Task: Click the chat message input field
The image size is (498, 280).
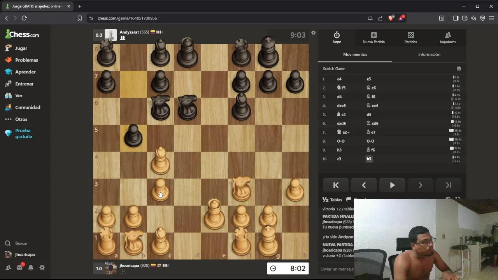Action: click(x=337, y=269)
